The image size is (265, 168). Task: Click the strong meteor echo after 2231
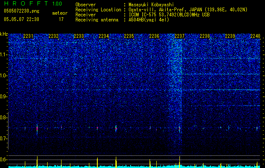[x=37, y=129]
